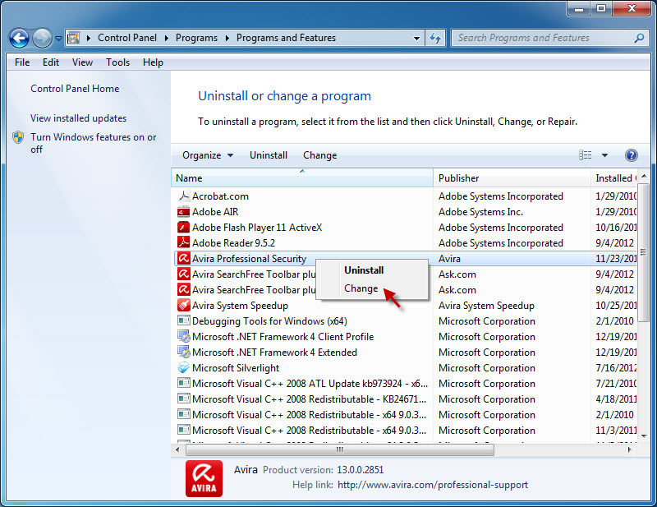This screenshot has width=657, height=507.
Task: Open the address bar history dropdown
Action: click(x=416, y=38)
